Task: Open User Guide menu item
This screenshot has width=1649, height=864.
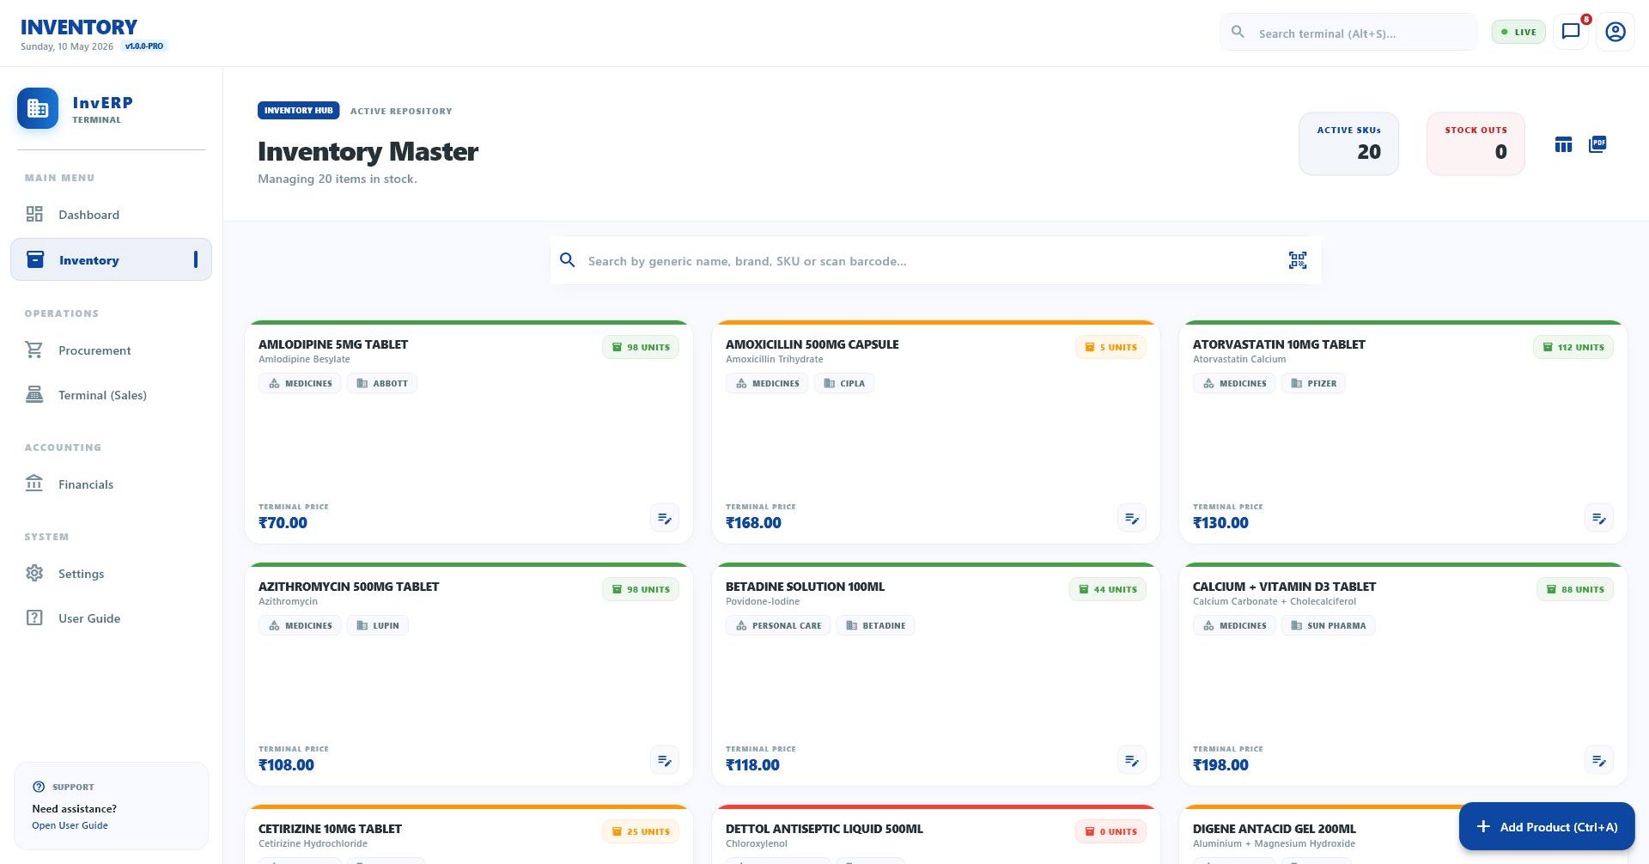Action: click(x=111, y=618)
